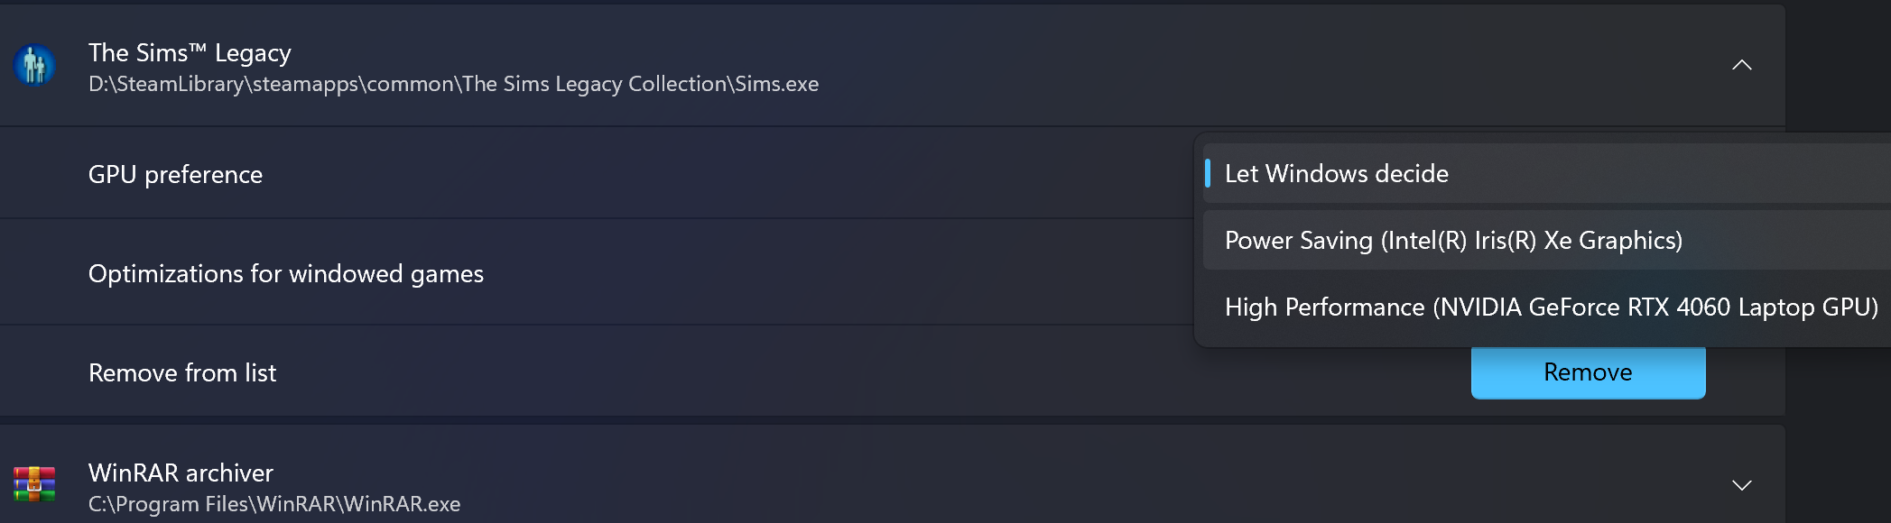Click The Sims Legacy app icon
This screenshot has width=1891, height=523.
click(34, 66)
